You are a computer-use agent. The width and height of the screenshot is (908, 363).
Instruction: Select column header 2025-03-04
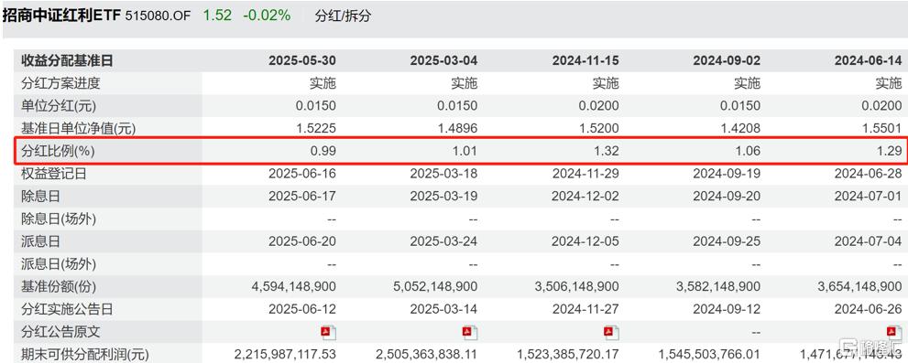point(443,60)
